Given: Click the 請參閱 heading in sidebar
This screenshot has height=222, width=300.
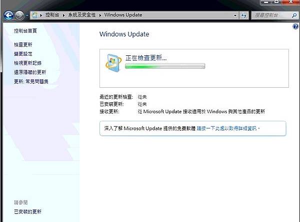Looking at the screenshot, I should point(20,203).
